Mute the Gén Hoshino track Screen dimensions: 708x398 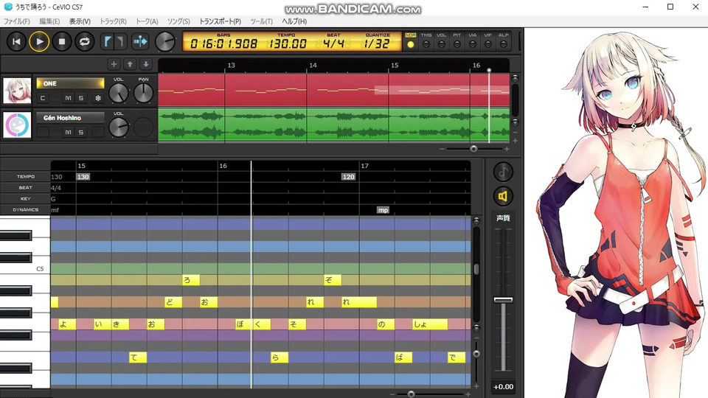pyautogui.click(x=68, y=132)
